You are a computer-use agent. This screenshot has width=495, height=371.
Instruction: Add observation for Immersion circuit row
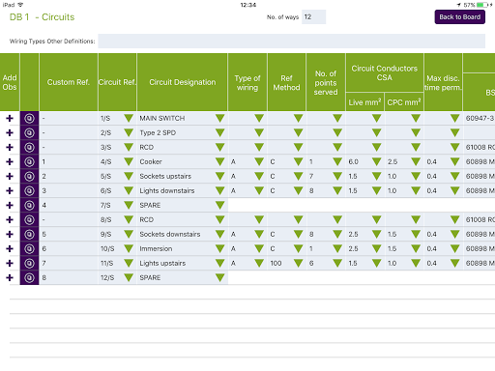pos(10,248)
